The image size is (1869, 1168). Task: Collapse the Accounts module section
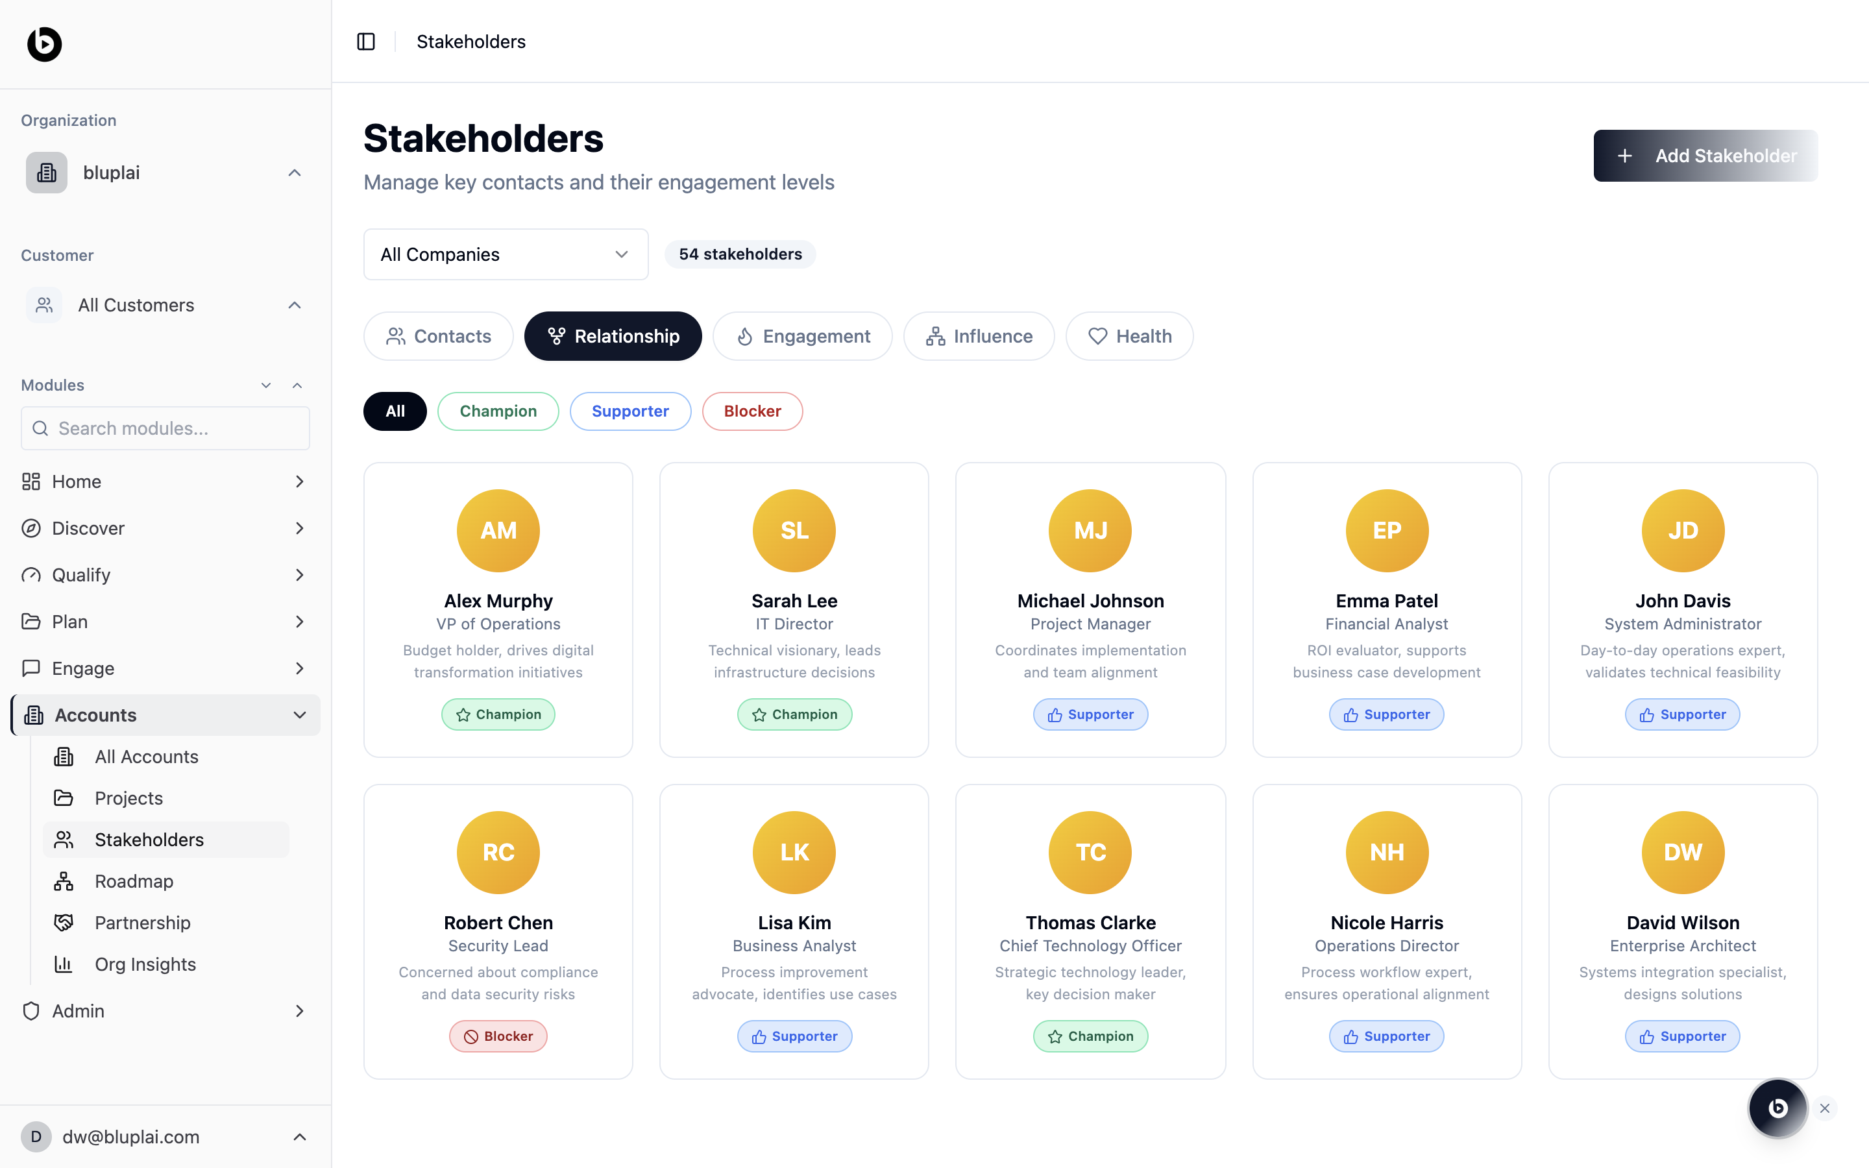pyautogui.click(x=300, y=715)
